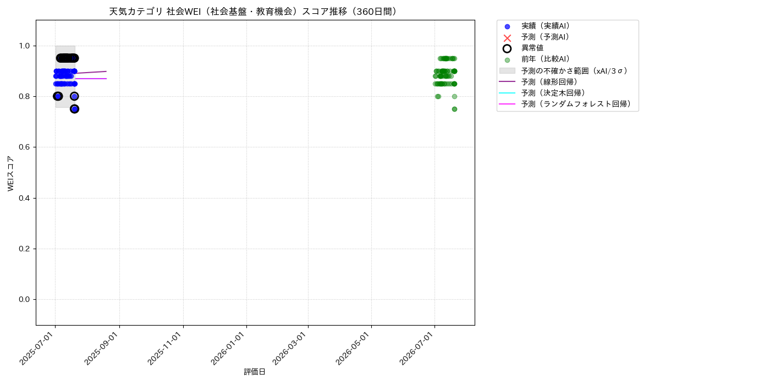Click the black circle 異常値 legend marker
The height and width of the screenshot is (385, 770).
pos(507,48)
